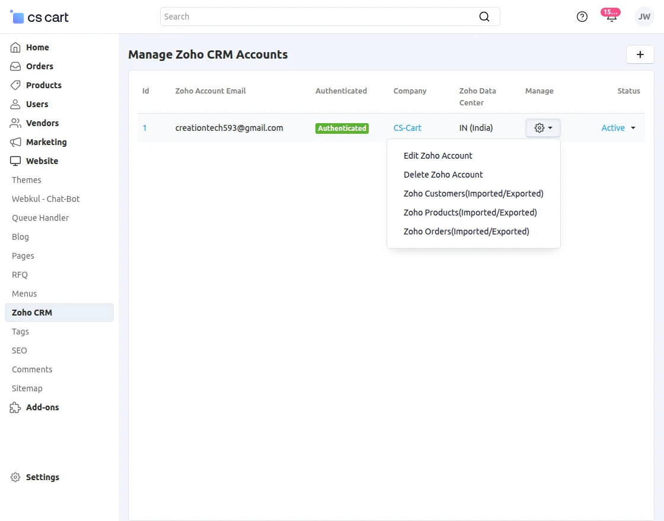
Task: Expand the Active status dropdown
Action: pos(618,127)
